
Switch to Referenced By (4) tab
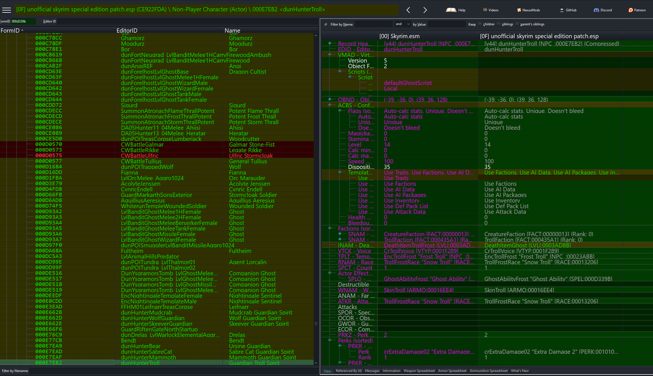click(x=349, y=371)
